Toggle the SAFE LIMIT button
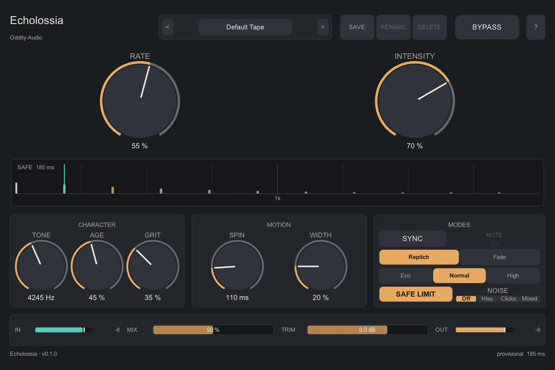The width and height of the screenshot is (555, 370). (x=416, y=294)
